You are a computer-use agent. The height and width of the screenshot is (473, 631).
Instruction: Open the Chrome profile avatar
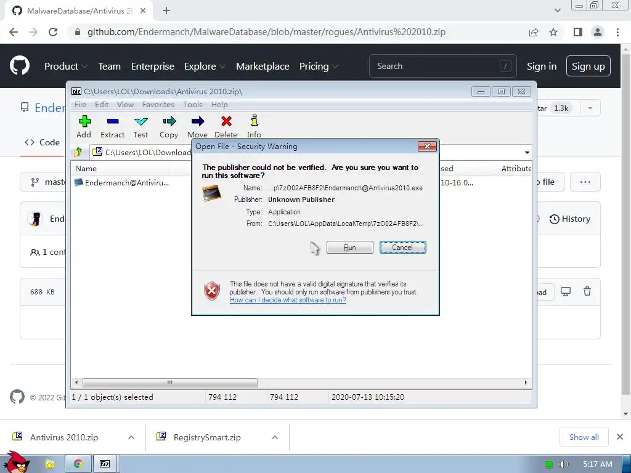598,32
